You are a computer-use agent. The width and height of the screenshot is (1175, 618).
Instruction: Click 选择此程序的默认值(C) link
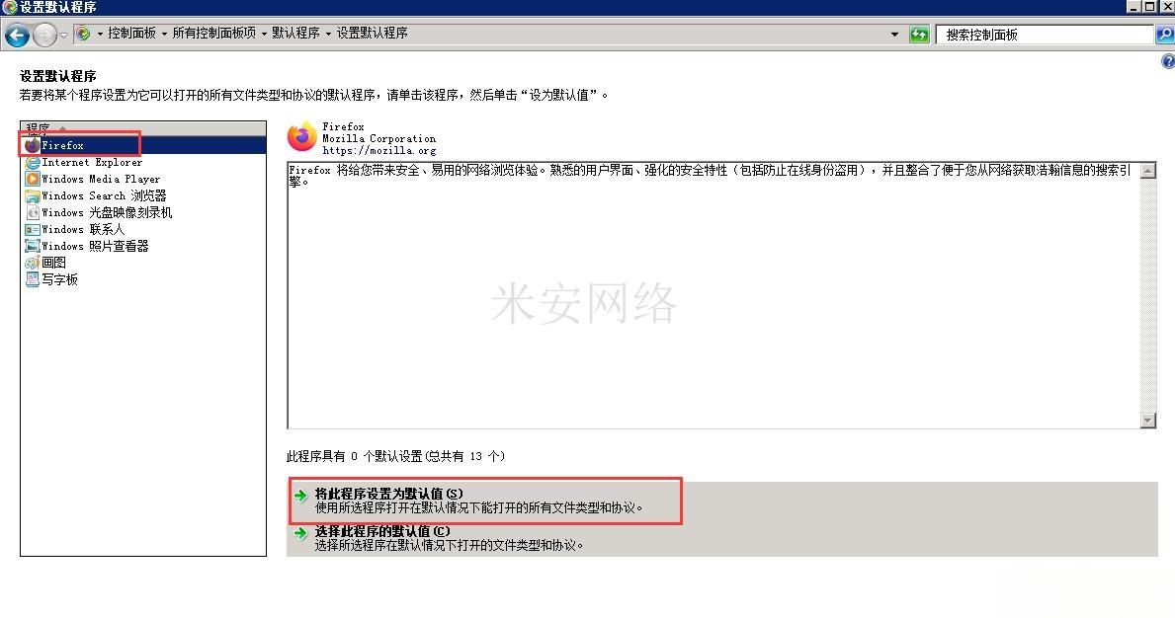382,531
